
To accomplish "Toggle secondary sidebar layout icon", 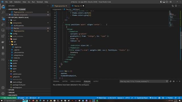I will click(x=167, y=2).
